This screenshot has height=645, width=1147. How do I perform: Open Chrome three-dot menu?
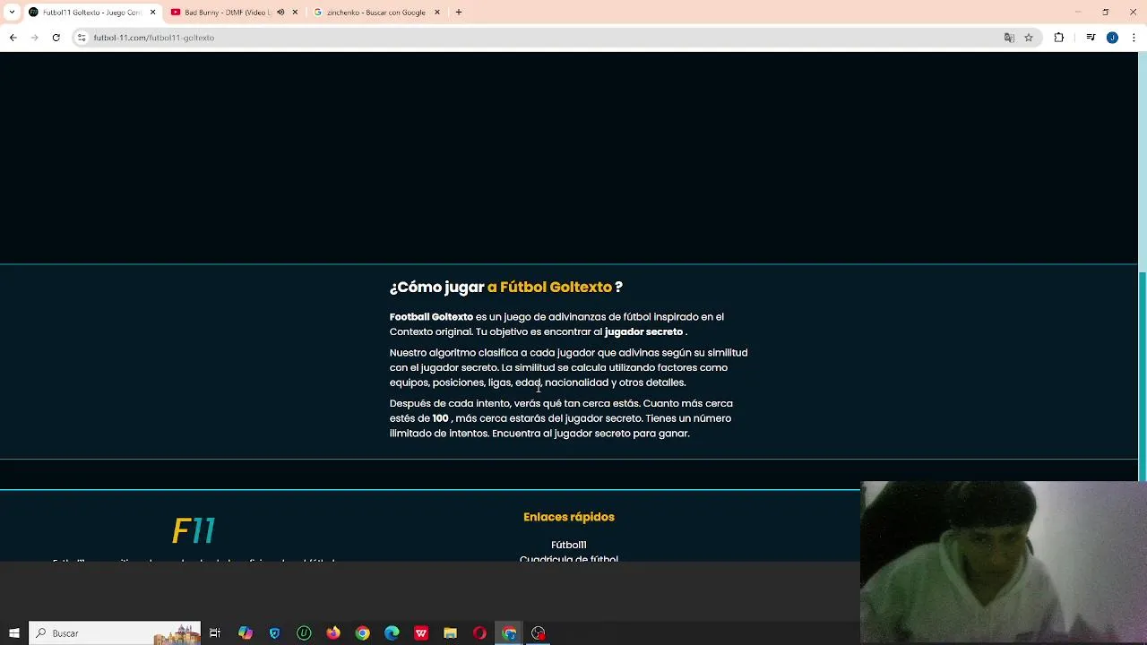pos(1134,38)
